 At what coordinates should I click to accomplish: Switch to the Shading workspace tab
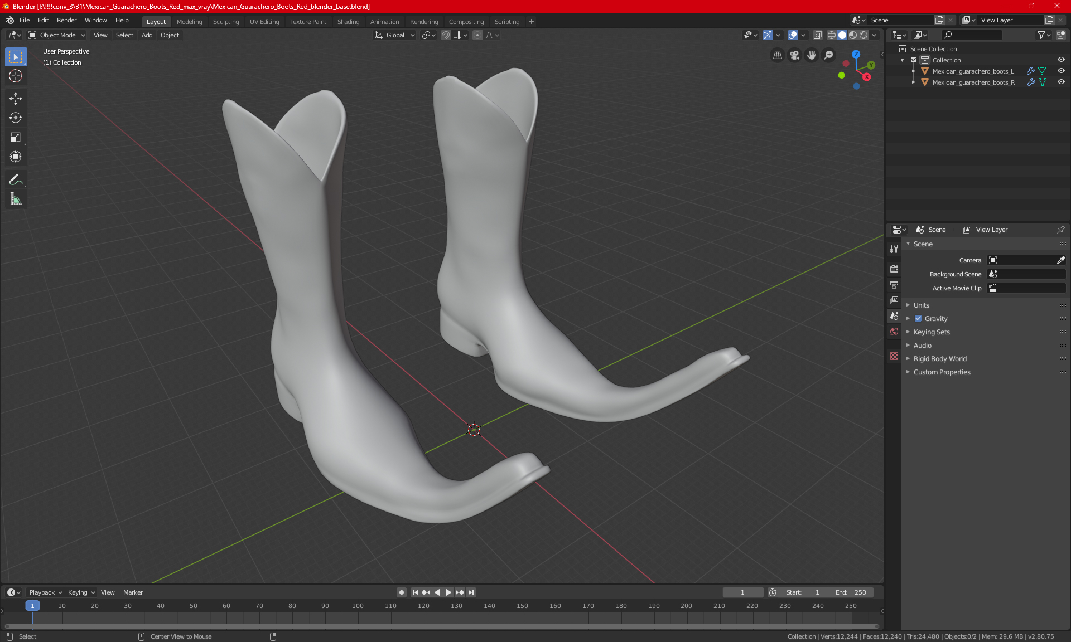click(348, 22)
